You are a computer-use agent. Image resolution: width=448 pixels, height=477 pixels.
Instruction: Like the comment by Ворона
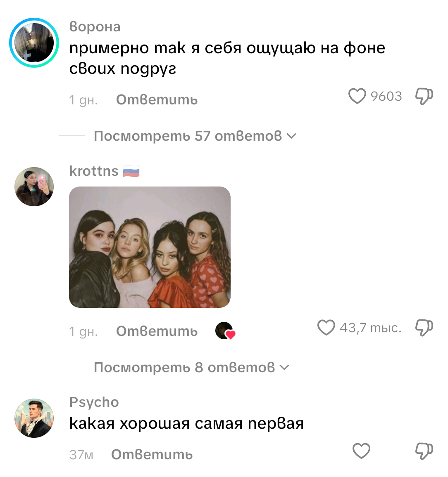pyautogui.click(x=357, y=96)
